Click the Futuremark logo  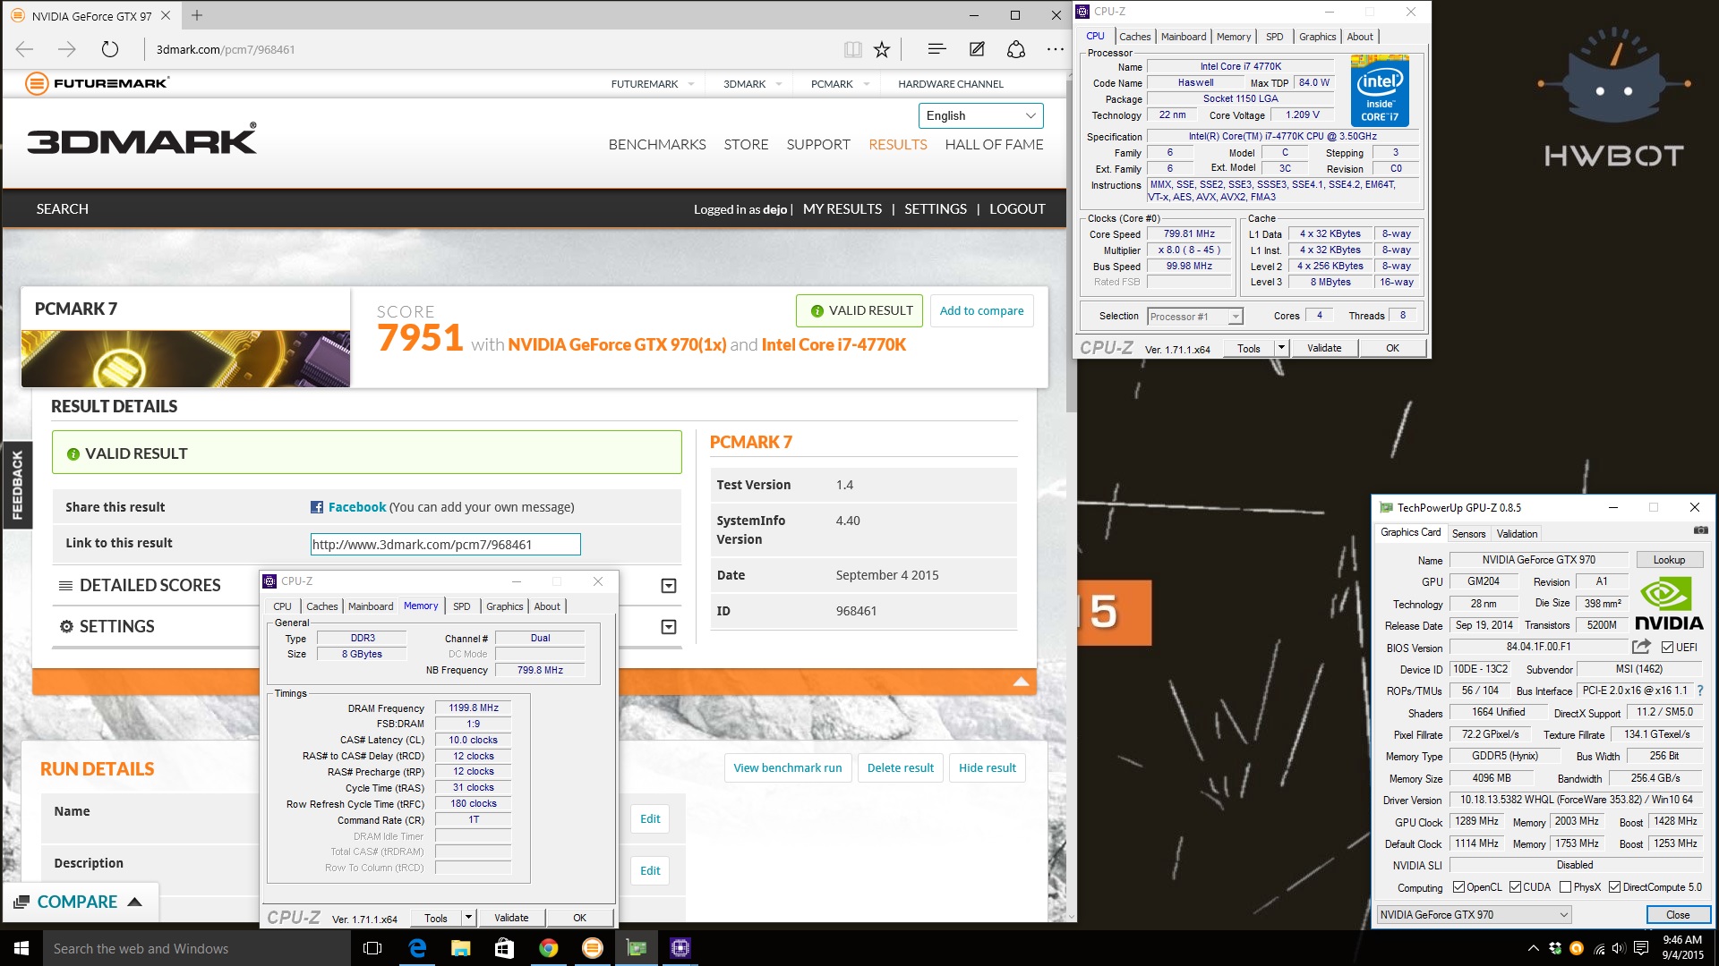pyautogui.click(x=97, y=83)
